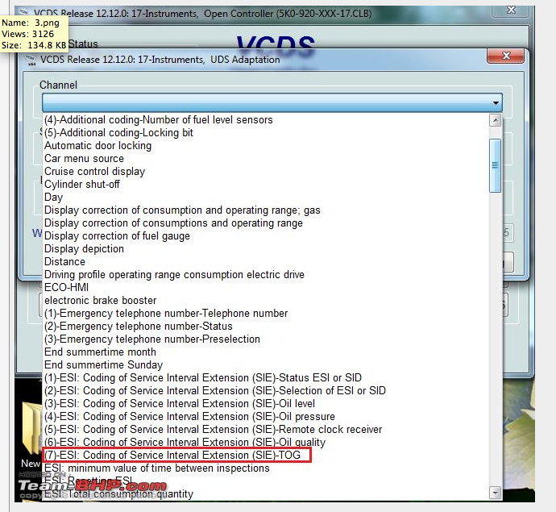Click the channel list scrollbar thumb
Viewport: 556px width, 512px height.
tap(495, 164)
